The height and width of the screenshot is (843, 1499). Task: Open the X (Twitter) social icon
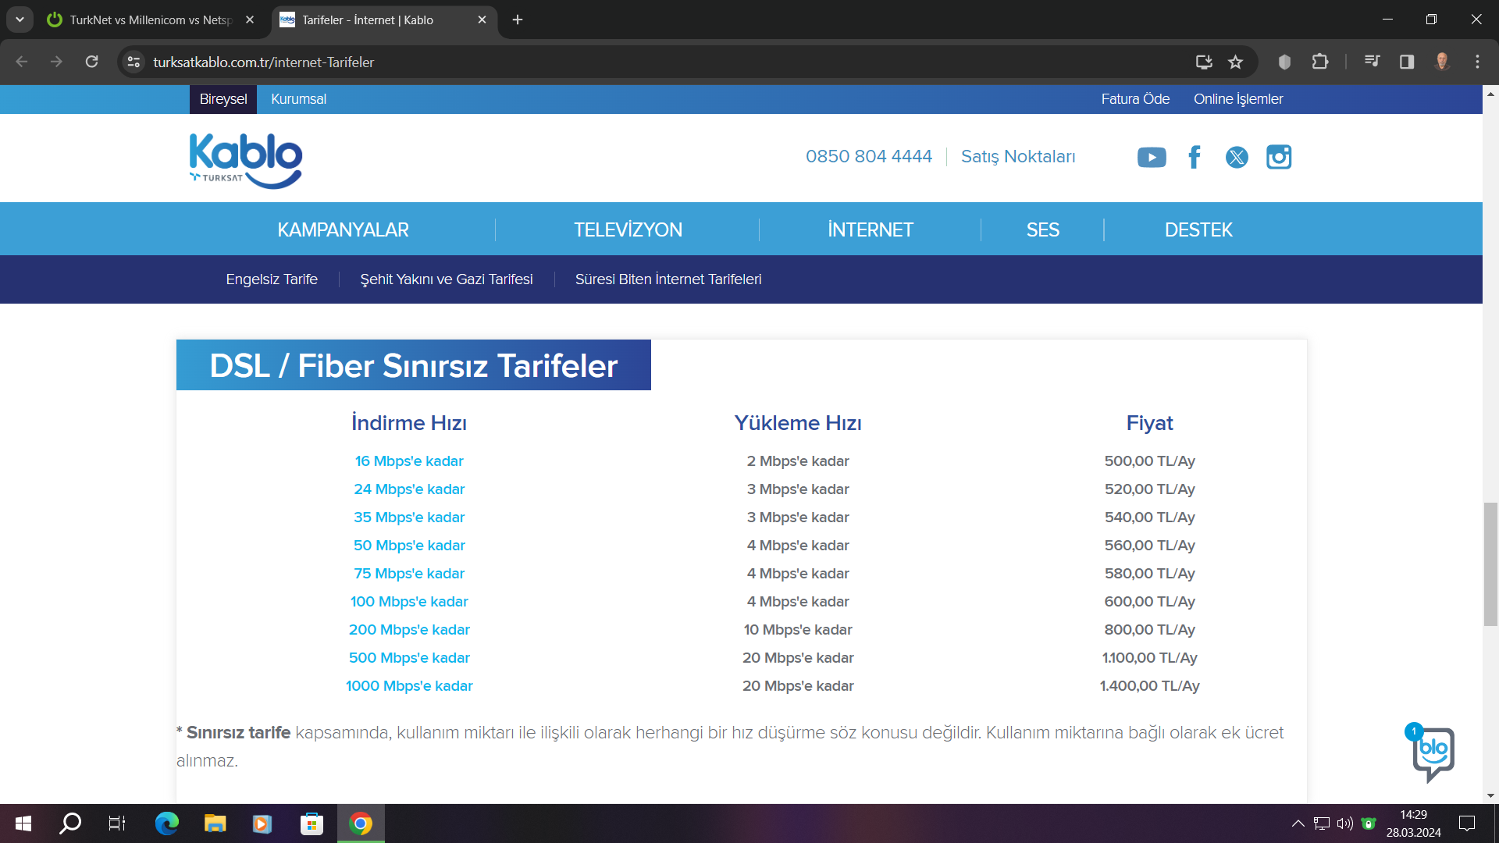tap(1236, 157)
